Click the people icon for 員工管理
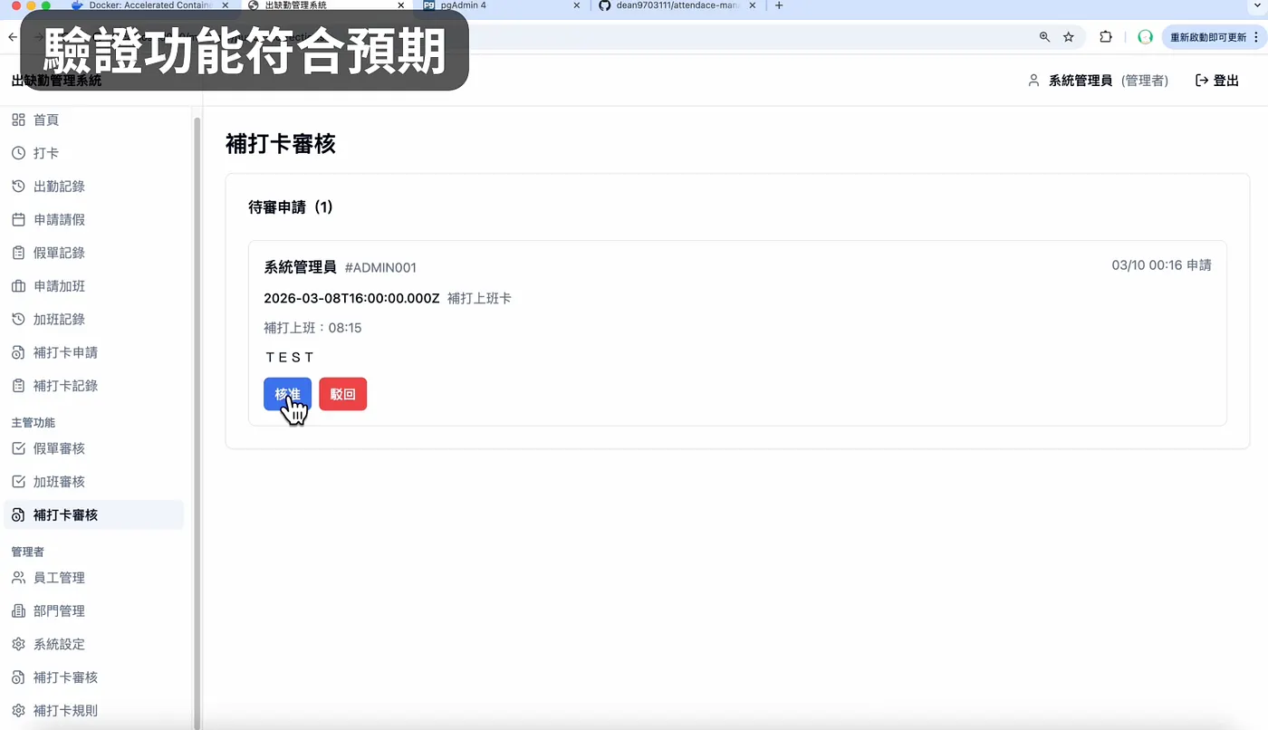The image size is (1268, 730). tap(18, 578)
